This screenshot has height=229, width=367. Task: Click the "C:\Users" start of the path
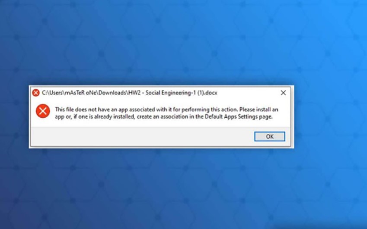click(x=52, y=93)
